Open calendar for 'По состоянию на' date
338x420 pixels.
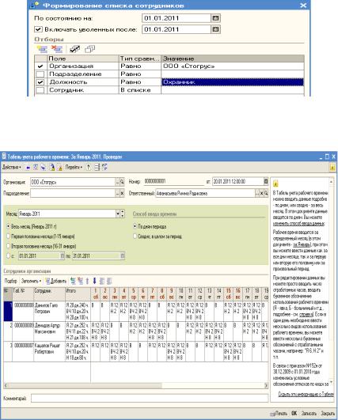215,18
